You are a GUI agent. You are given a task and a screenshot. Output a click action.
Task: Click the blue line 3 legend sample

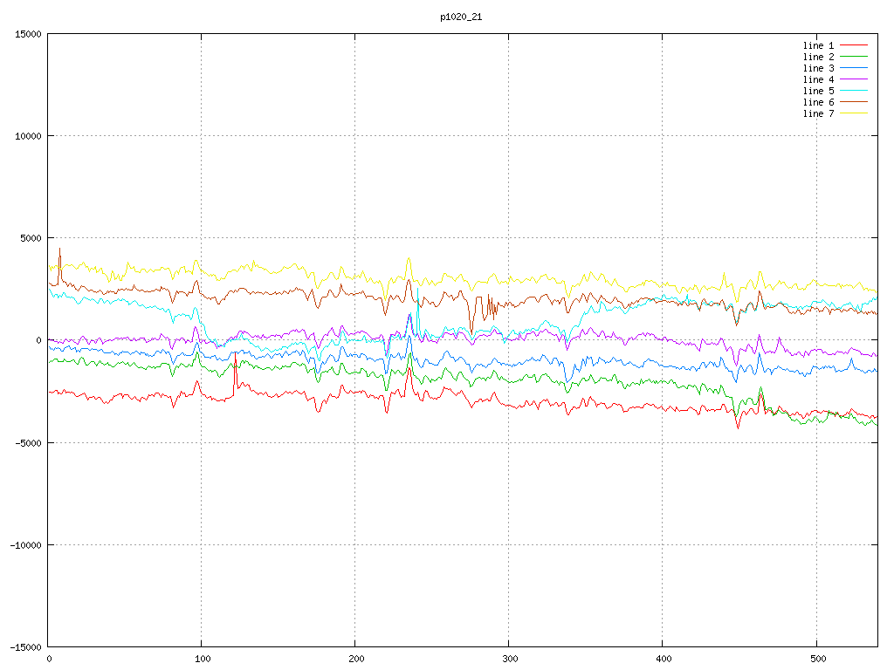point(854,68)
